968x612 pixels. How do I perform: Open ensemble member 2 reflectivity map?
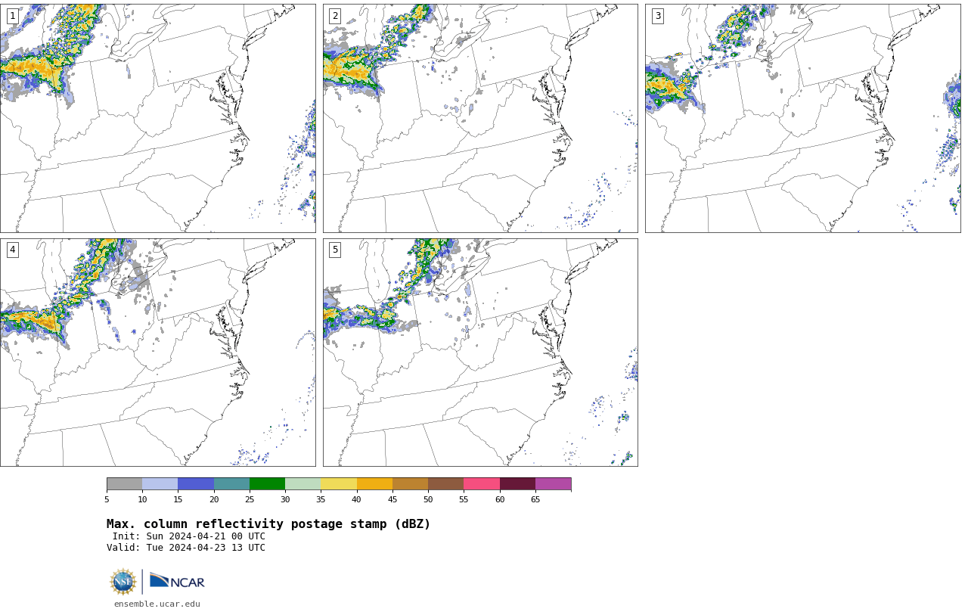tap(480, 118)
